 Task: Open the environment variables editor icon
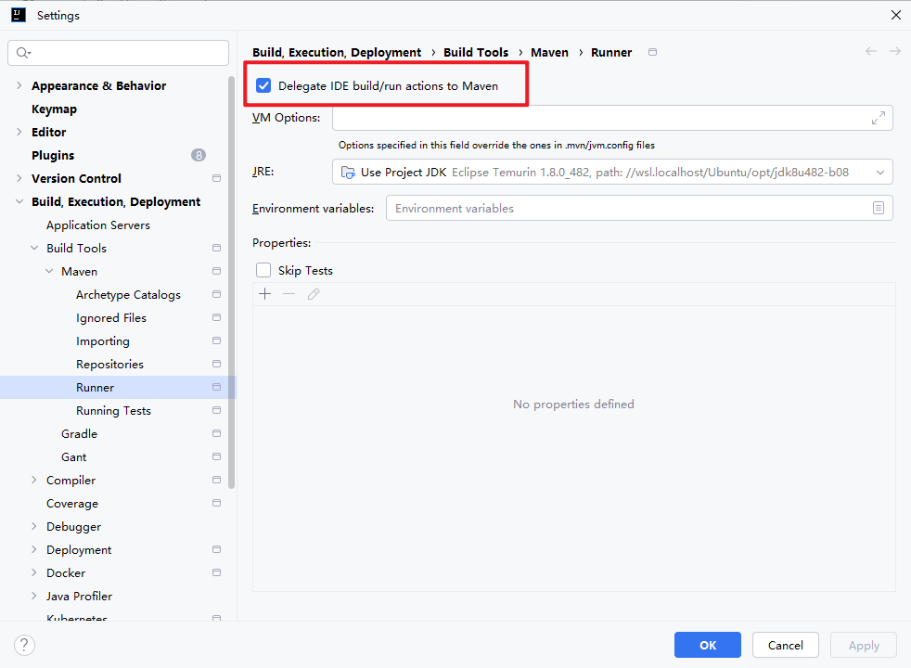pyautogui.click(x=878, y=209)
